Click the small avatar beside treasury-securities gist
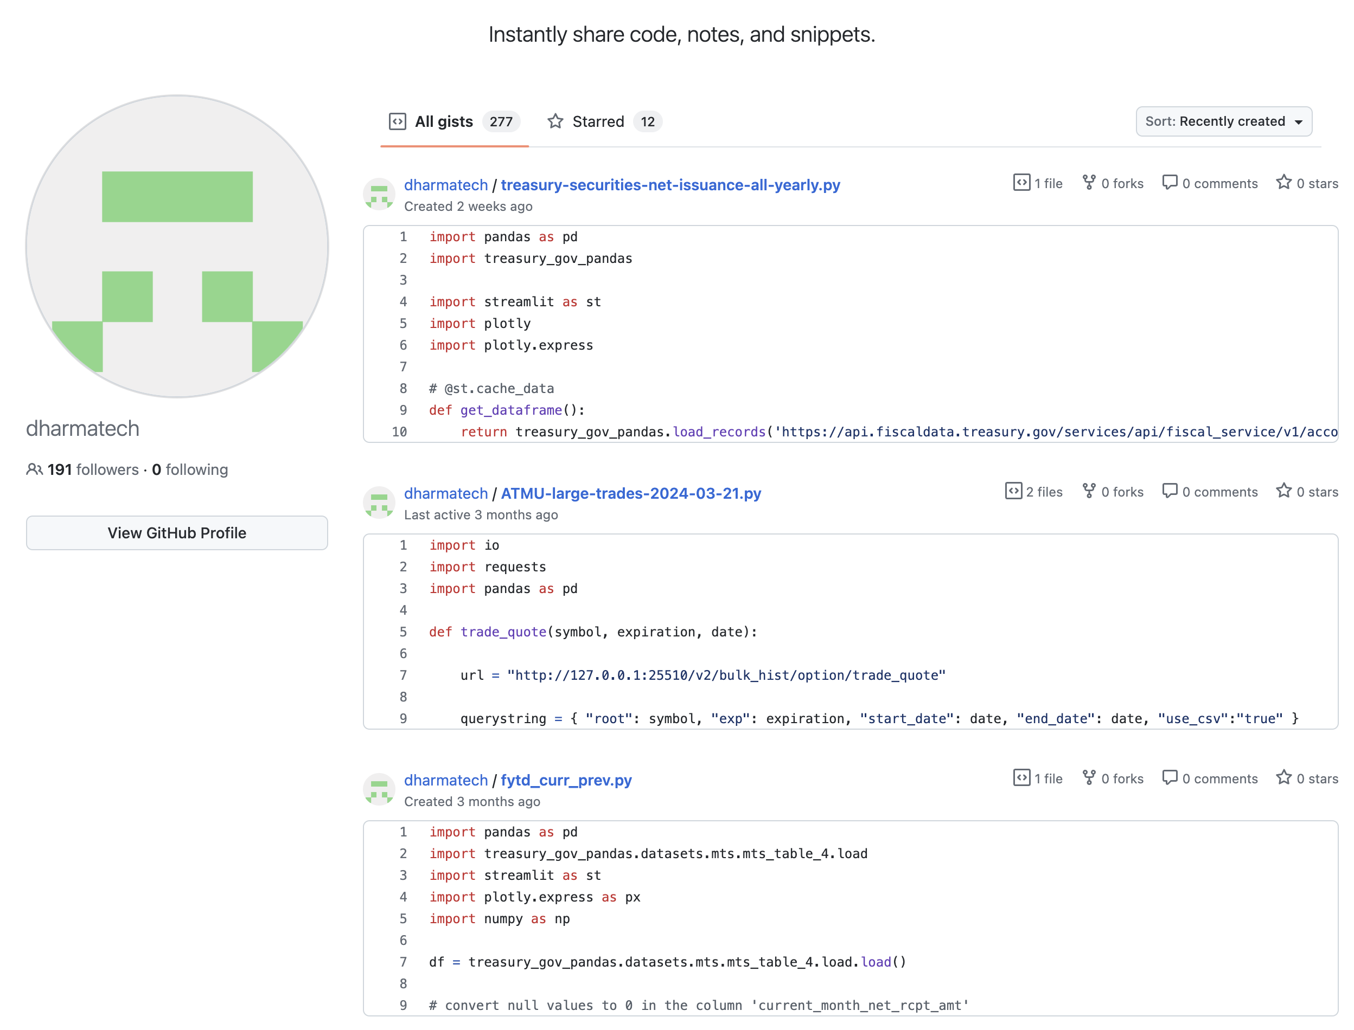 379,195
